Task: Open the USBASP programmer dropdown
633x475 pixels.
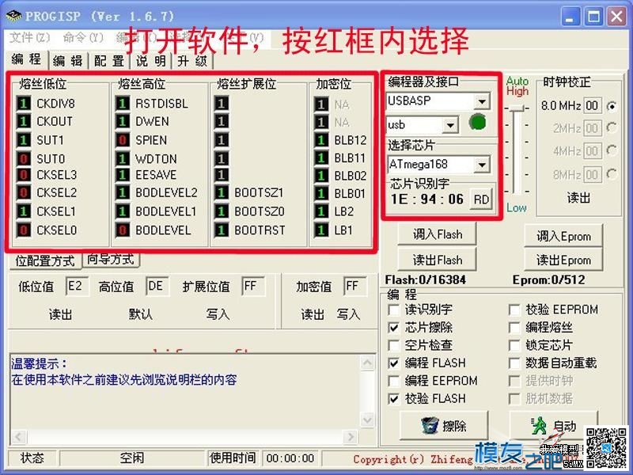Action: 482,101
